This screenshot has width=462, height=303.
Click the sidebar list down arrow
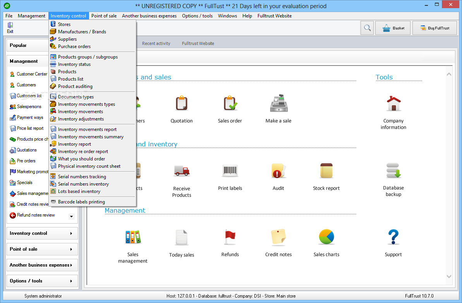click(71, 216)
